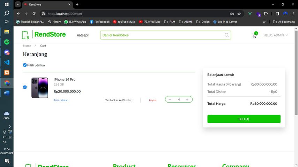Open the Log In to Canvas bookmark

(225, 22)
